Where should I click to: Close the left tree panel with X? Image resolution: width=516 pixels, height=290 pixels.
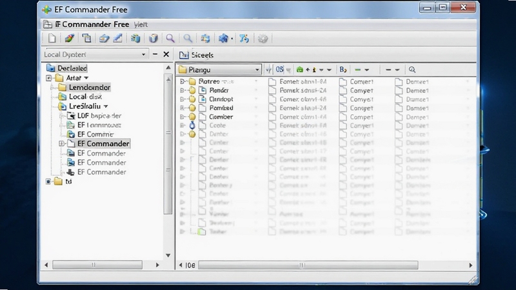point(166,54)
